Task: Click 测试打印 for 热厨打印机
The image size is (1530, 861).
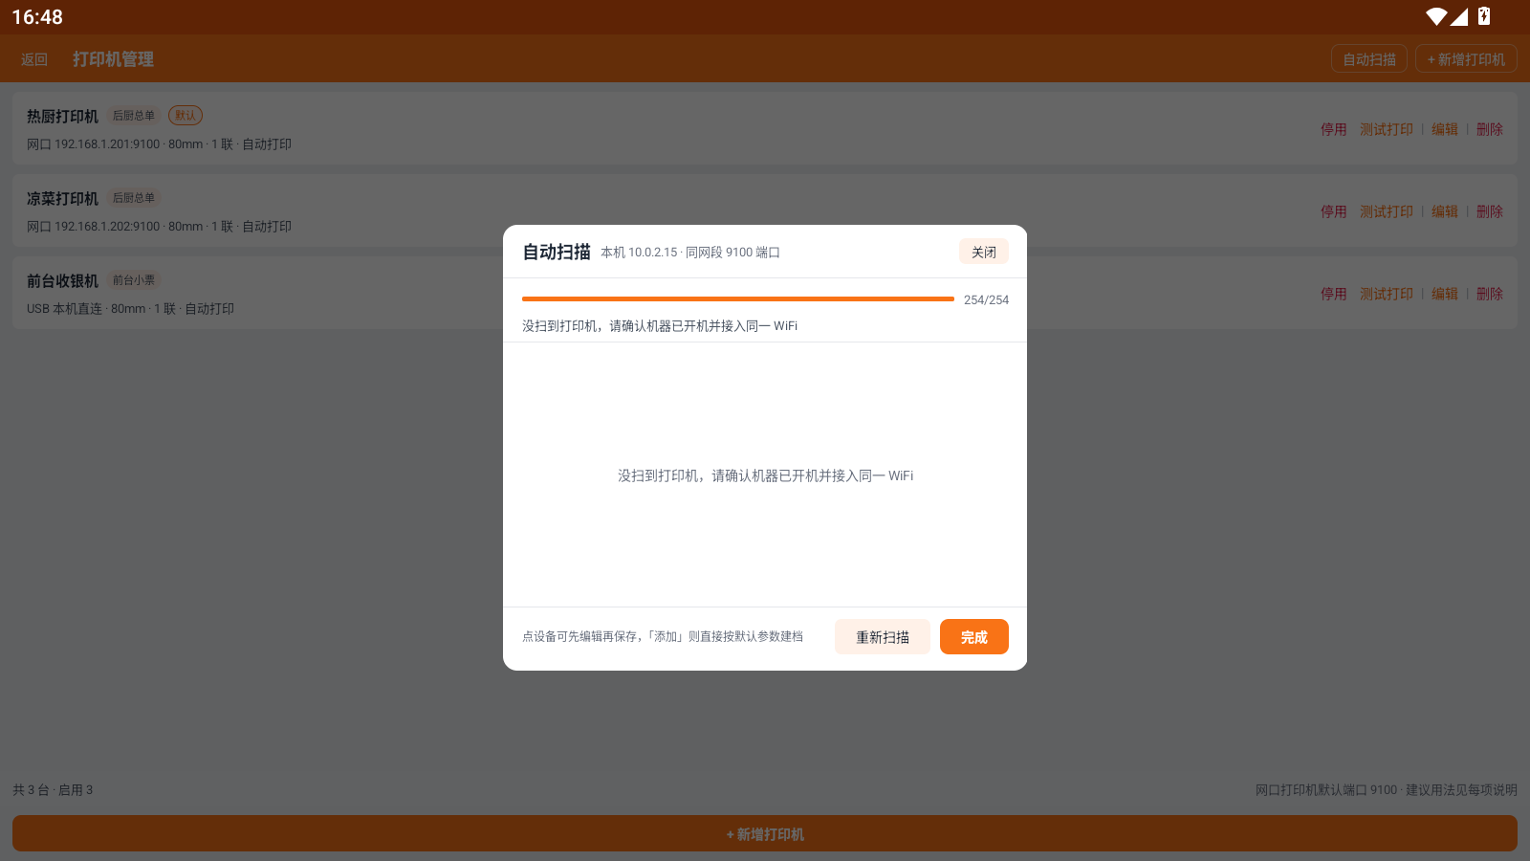Action: point(1386,129)
